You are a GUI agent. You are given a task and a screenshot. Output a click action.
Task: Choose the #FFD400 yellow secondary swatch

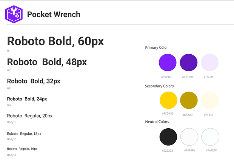click(168, 100)
